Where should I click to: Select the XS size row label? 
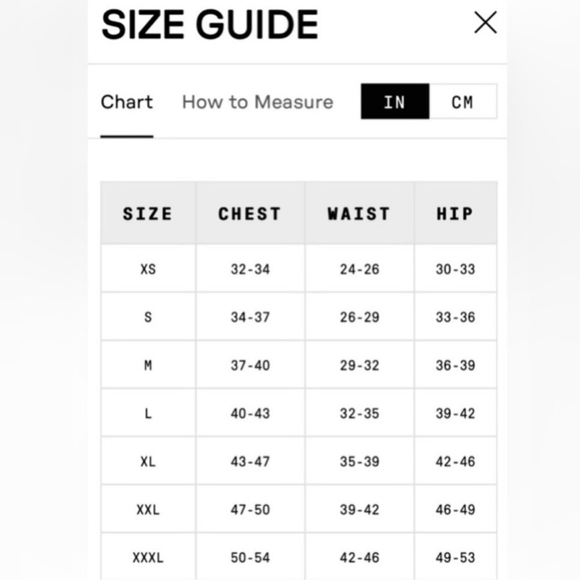point(148,269)
